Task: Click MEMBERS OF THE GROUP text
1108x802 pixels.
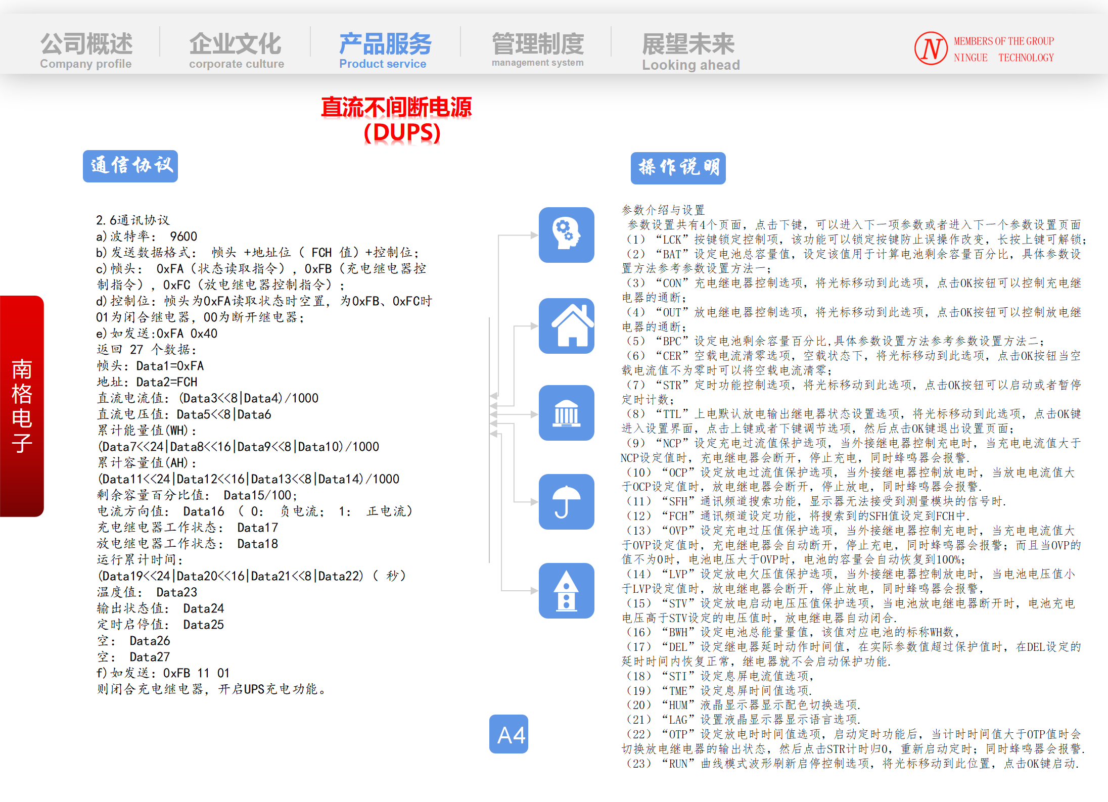Action: click(x=1004, y=41)
